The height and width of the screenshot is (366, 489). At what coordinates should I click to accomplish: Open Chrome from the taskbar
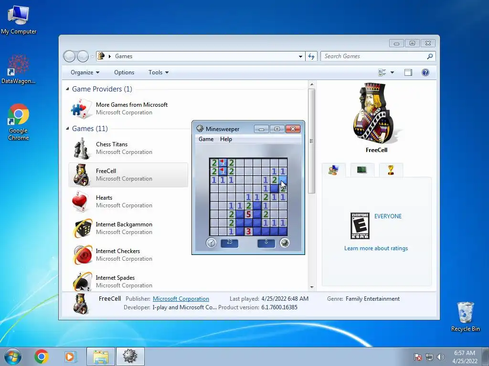coord(41,356)
